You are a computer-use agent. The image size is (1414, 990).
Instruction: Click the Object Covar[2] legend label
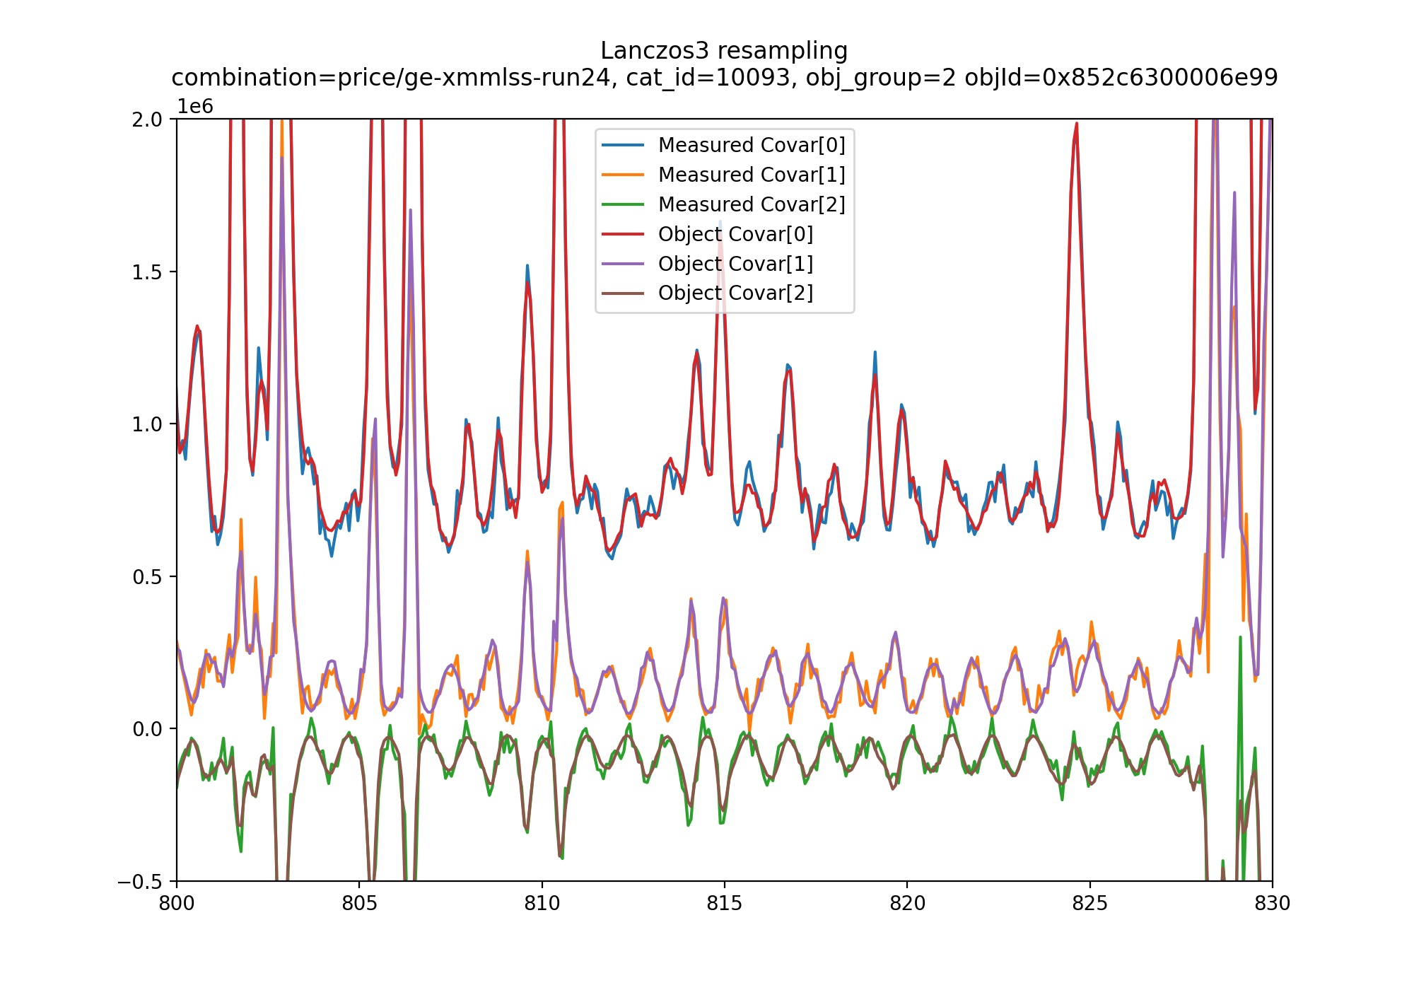735,293
